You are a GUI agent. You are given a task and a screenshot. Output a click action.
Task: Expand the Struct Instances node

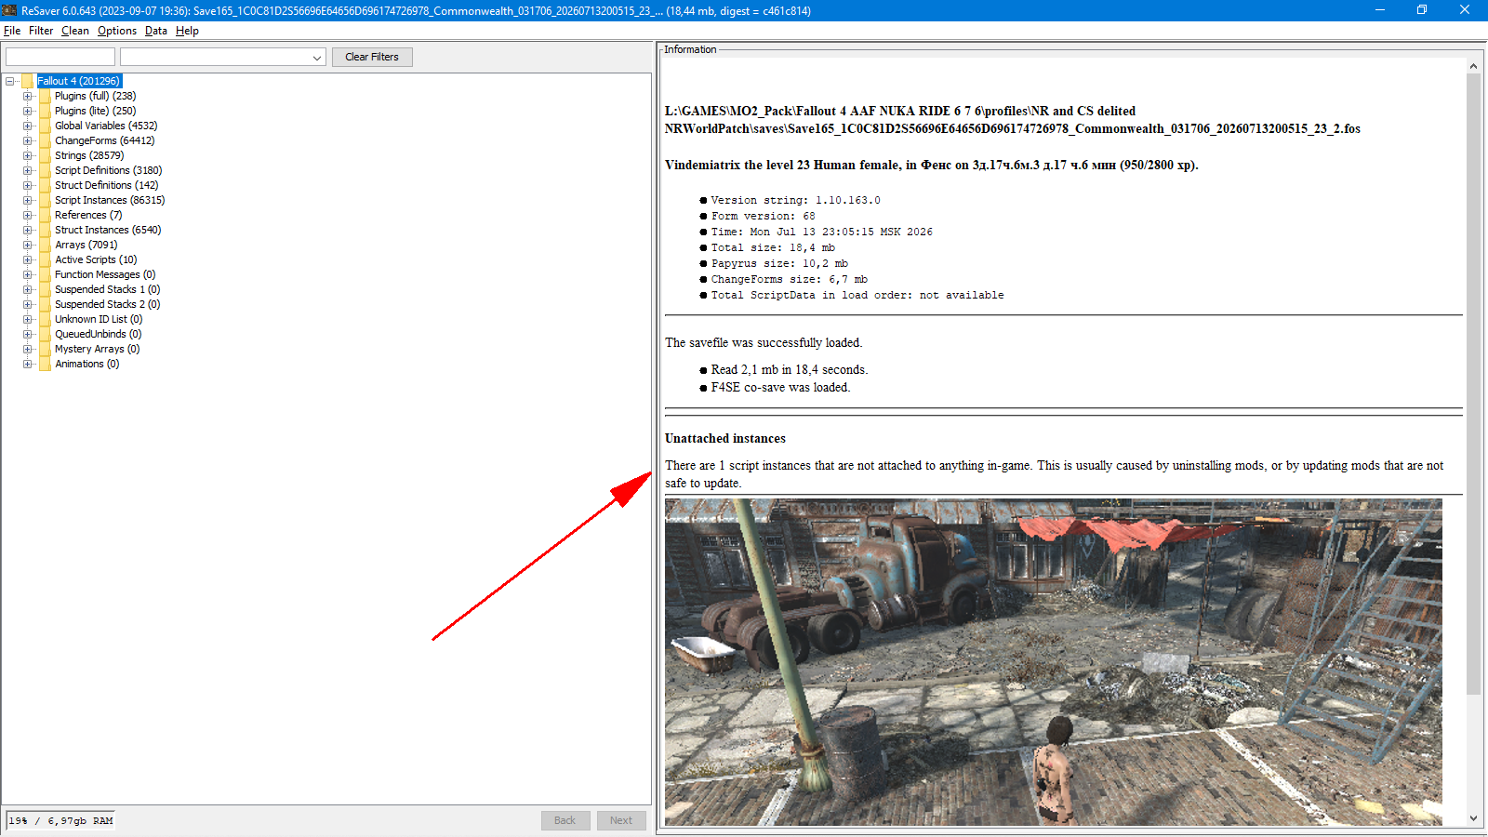pos(28,230)
